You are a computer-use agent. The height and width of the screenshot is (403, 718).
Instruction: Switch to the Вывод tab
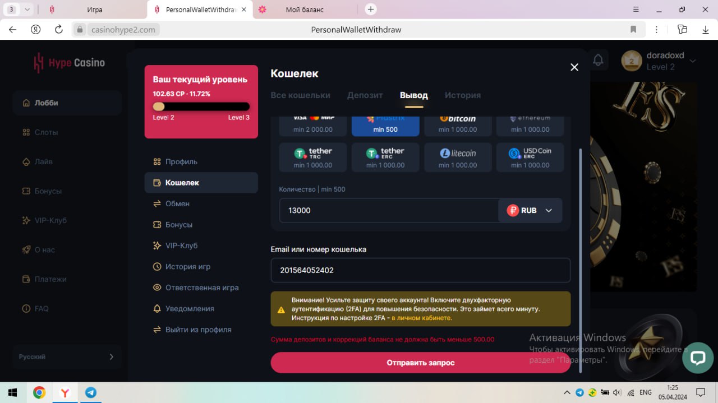coord(414,95)
